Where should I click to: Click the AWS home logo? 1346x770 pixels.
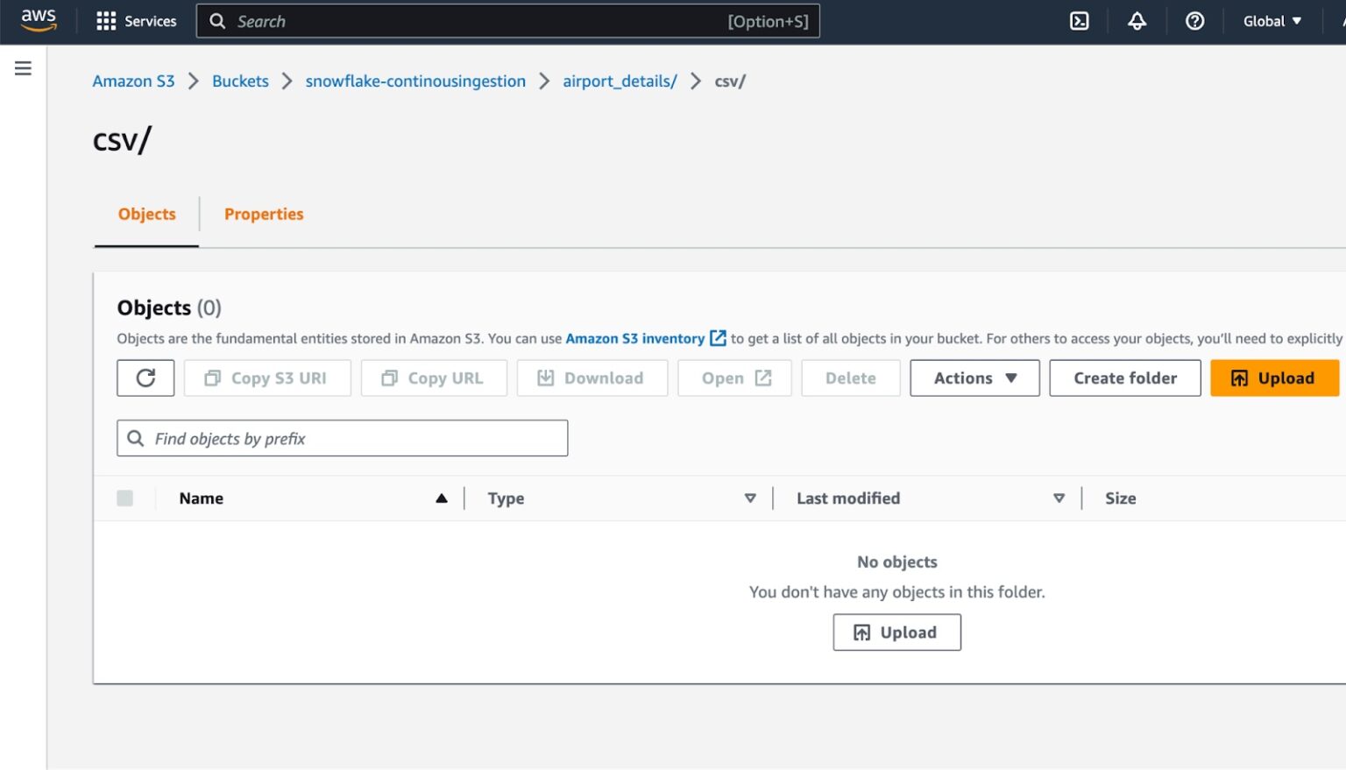coord(38,20)
